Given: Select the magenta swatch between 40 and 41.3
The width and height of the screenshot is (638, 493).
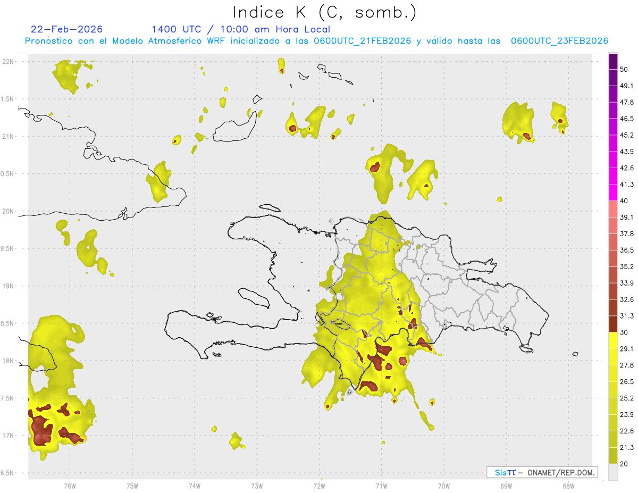Looking at the screenshot, I should (613, 192).
